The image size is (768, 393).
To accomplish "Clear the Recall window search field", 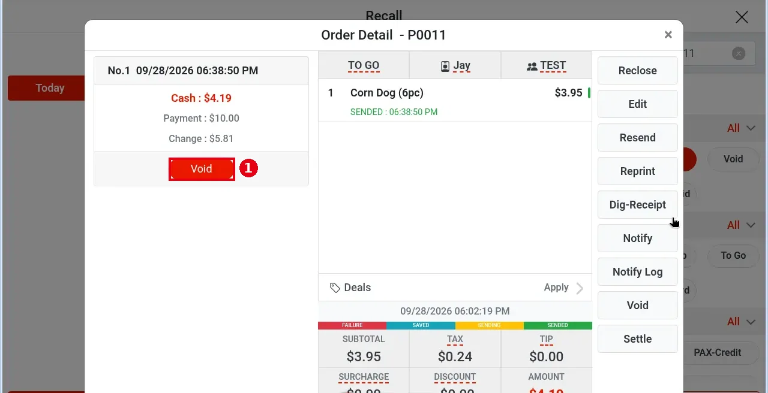I will (739, 53).
